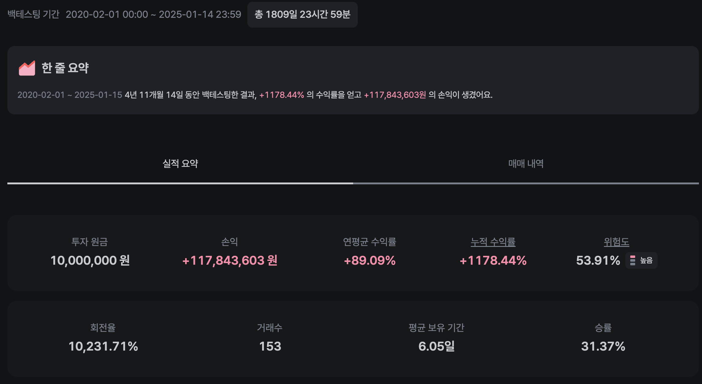
Task: Click the pink +117,843,603원 in the summary sentence
Action: pyautogui.click(x=395, y=95)
